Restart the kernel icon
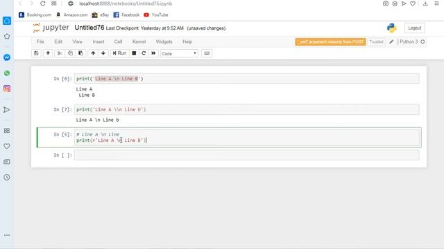 [144, 53]
